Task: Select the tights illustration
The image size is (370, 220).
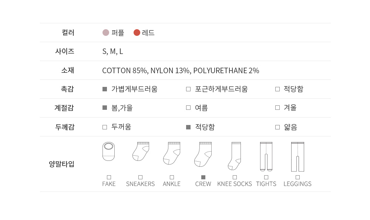Action: click(x=266, y=156)
